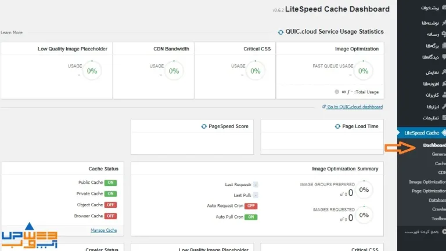This screenshot has height=251, width=446.
Task: Open the Crawler submenu item
Action: [x=439, y=209]
